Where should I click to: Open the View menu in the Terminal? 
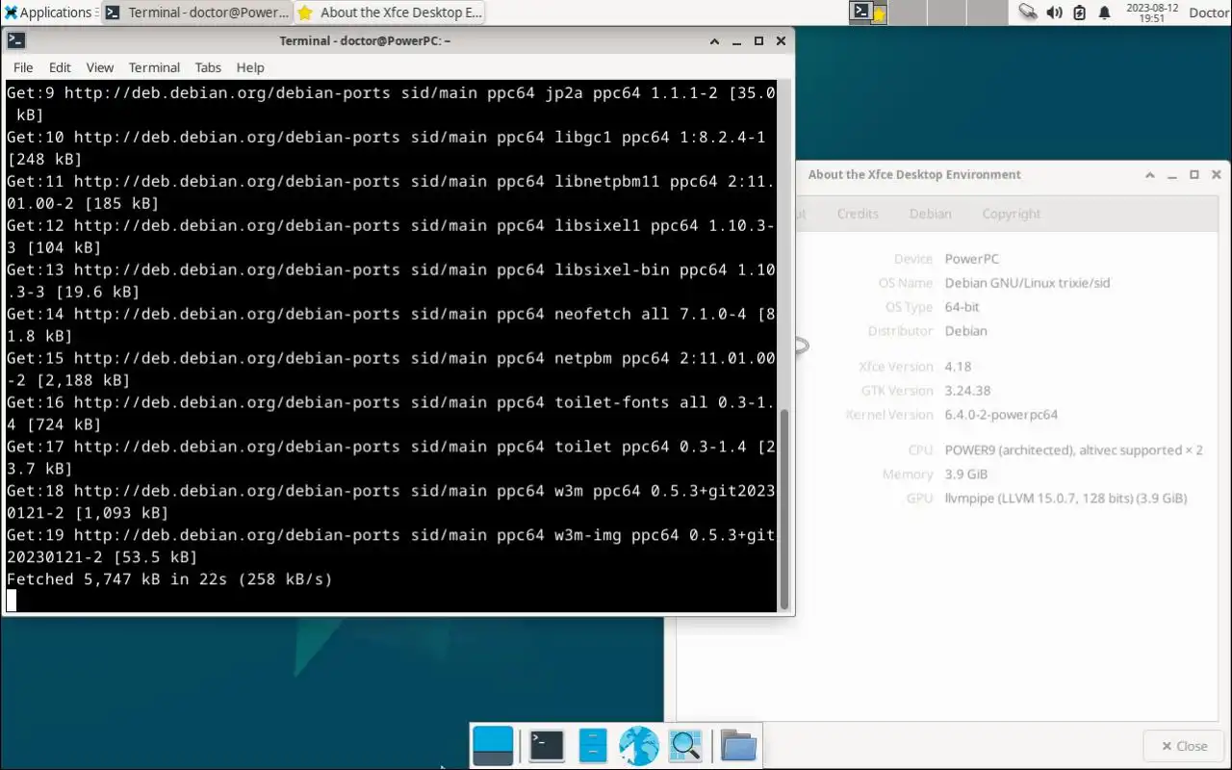(100, 67)
